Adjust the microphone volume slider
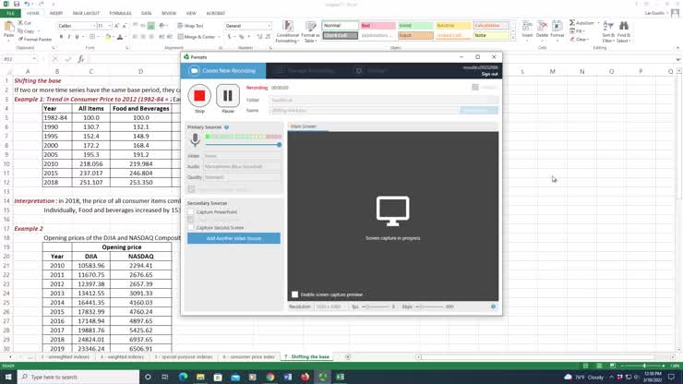Viewport: 683px width, 384px height. point(279,145)
